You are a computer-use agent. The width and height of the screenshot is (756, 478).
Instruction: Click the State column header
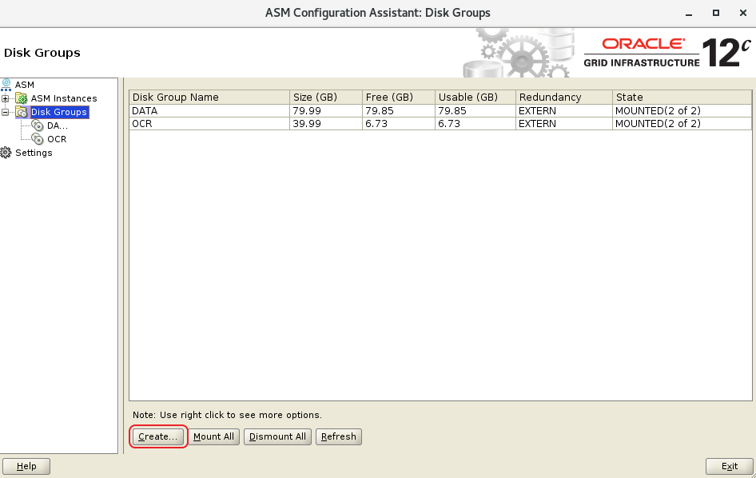click(x=682, y=97)
